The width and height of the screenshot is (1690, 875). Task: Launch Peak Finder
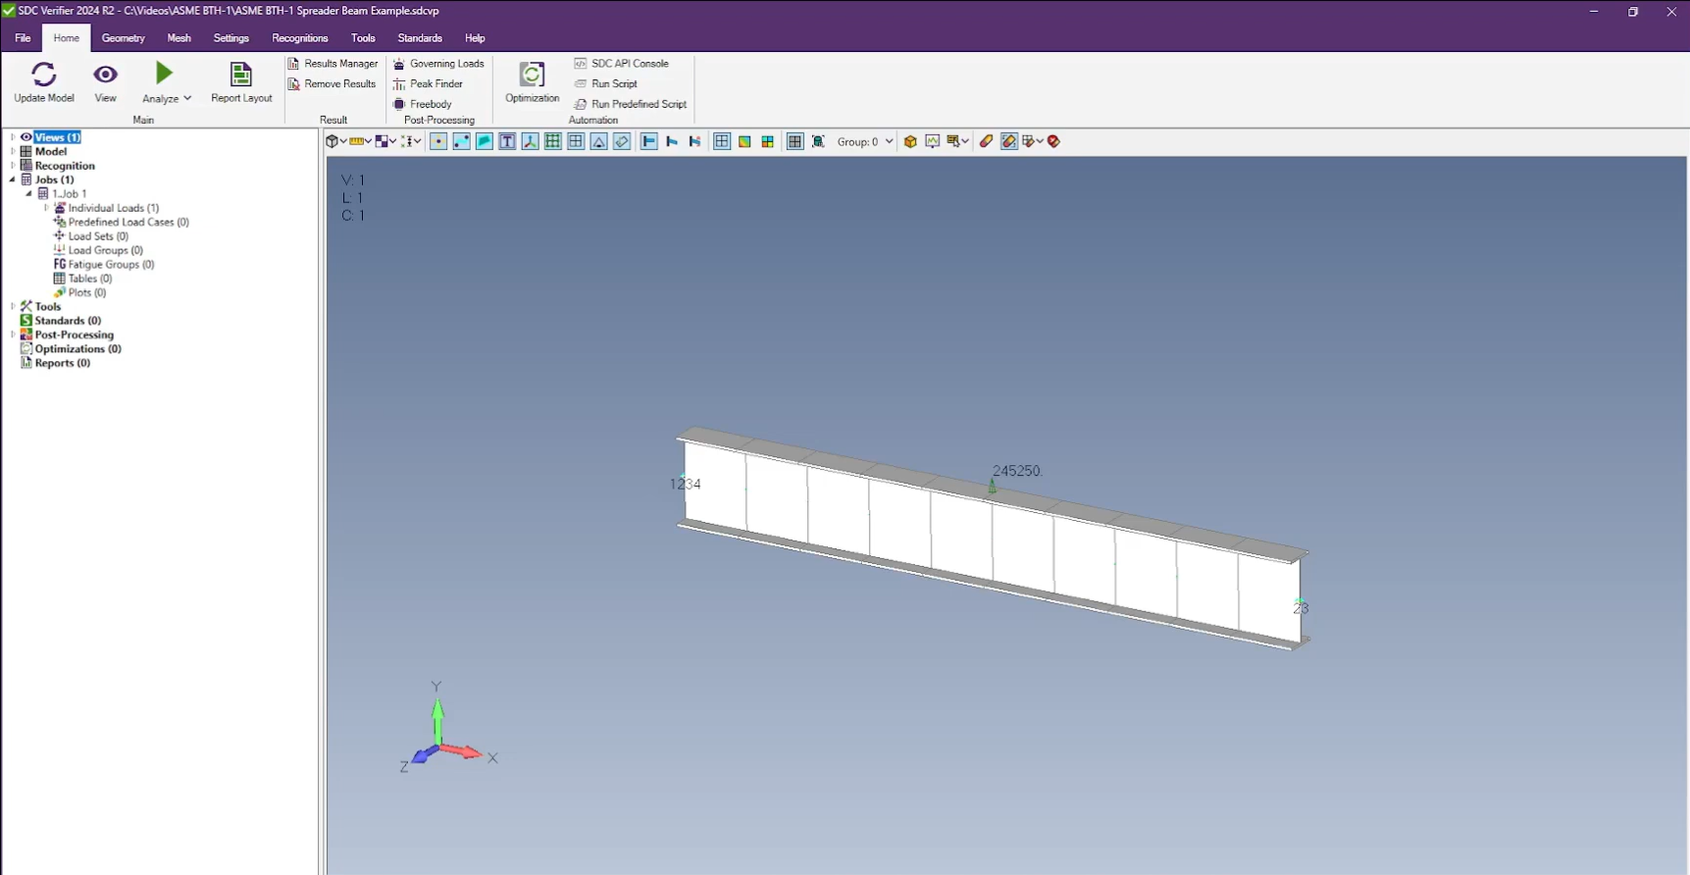[x=428, y=84]
